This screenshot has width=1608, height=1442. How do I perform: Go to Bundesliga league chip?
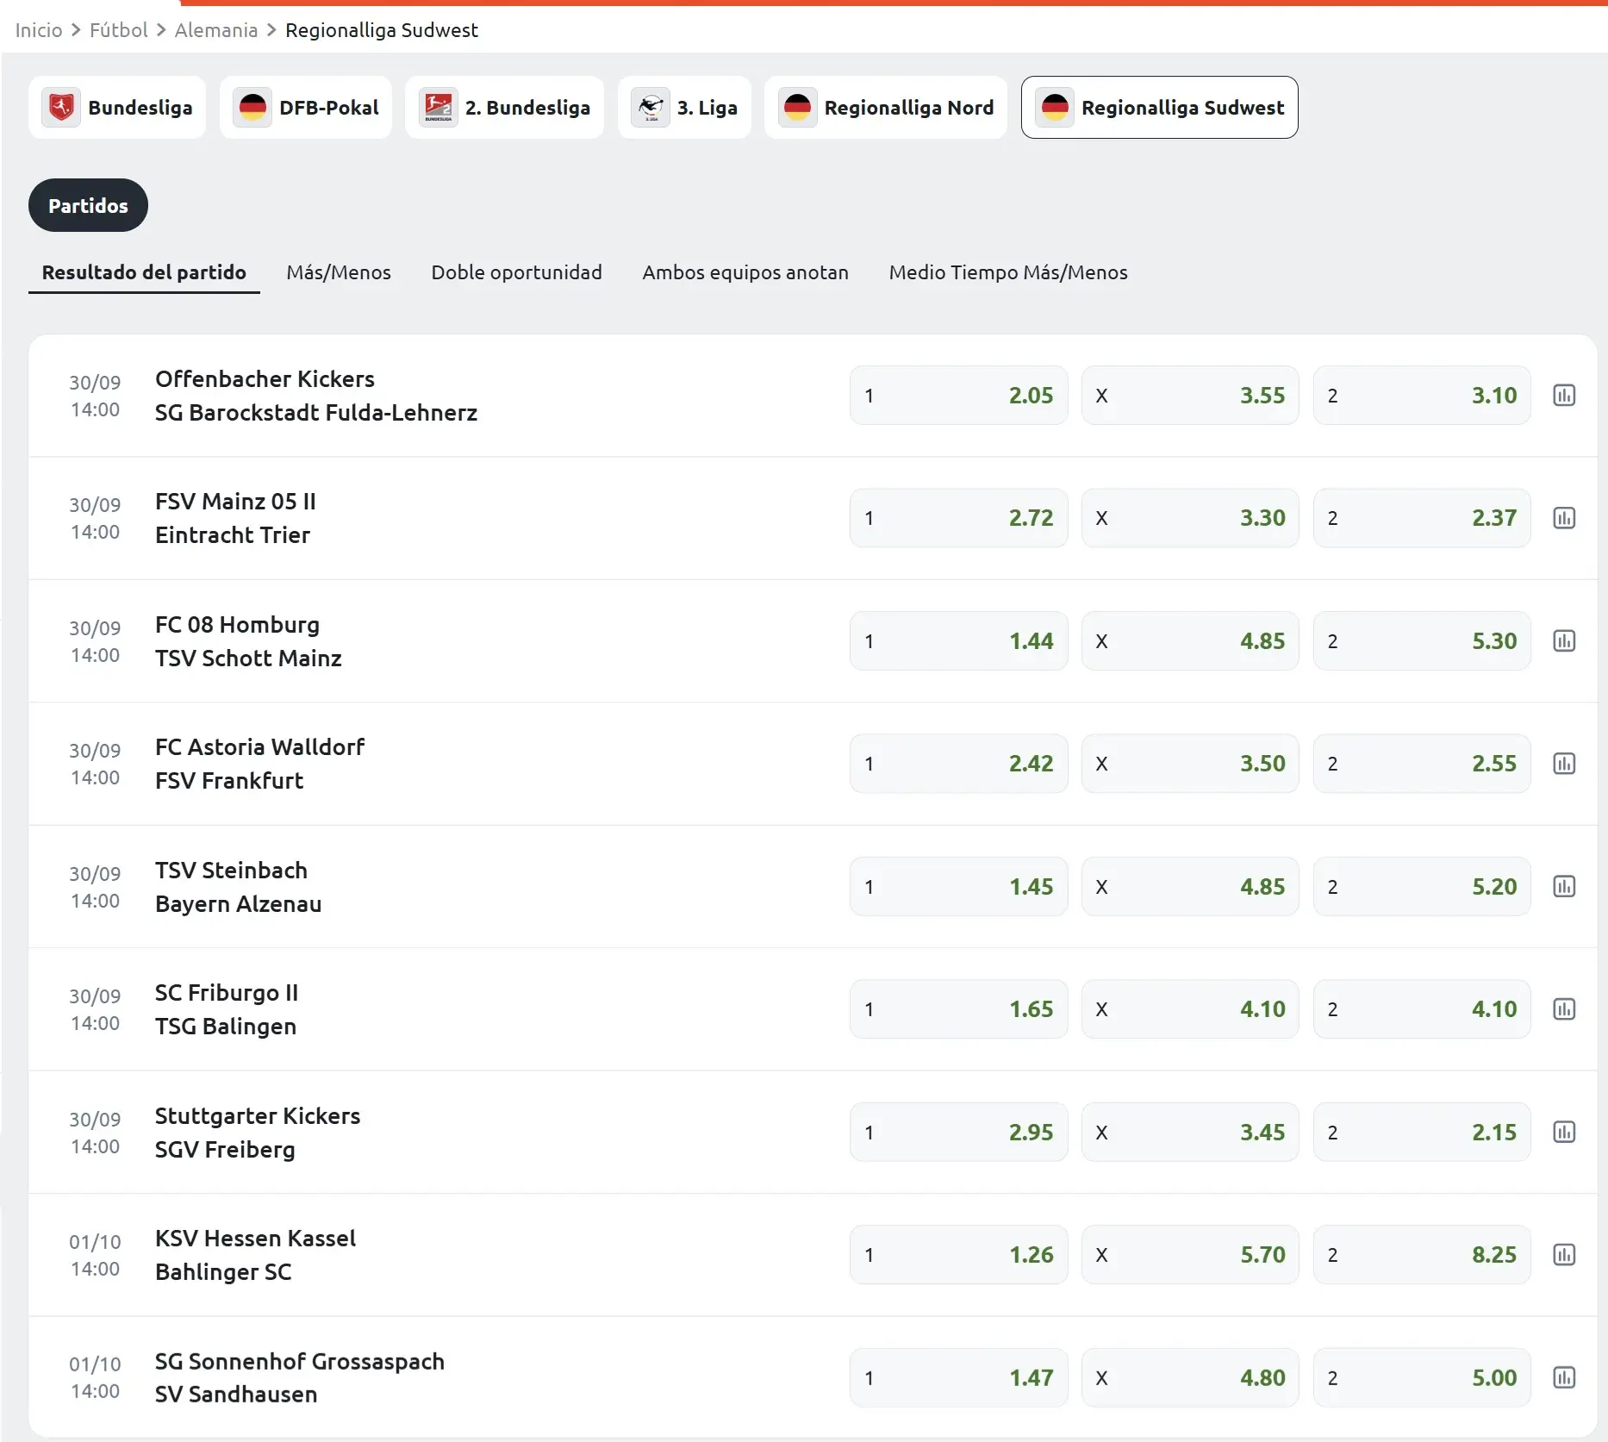pyautogui.click(x=117, y=108)
